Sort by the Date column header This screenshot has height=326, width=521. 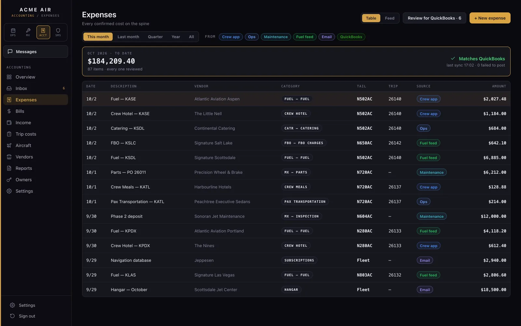click(x=91, y=86)
